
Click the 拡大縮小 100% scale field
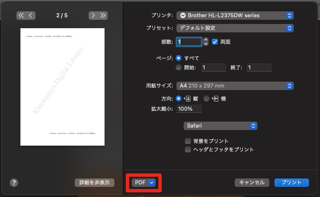click(189, 109)
